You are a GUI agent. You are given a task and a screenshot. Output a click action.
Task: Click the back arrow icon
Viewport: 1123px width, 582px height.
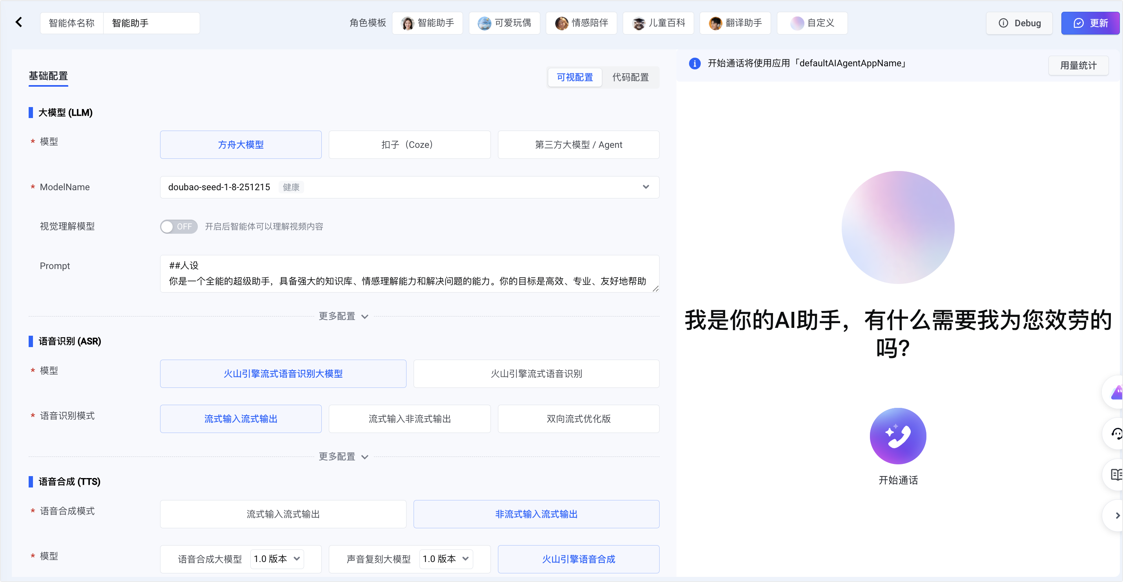click(19, 22)
